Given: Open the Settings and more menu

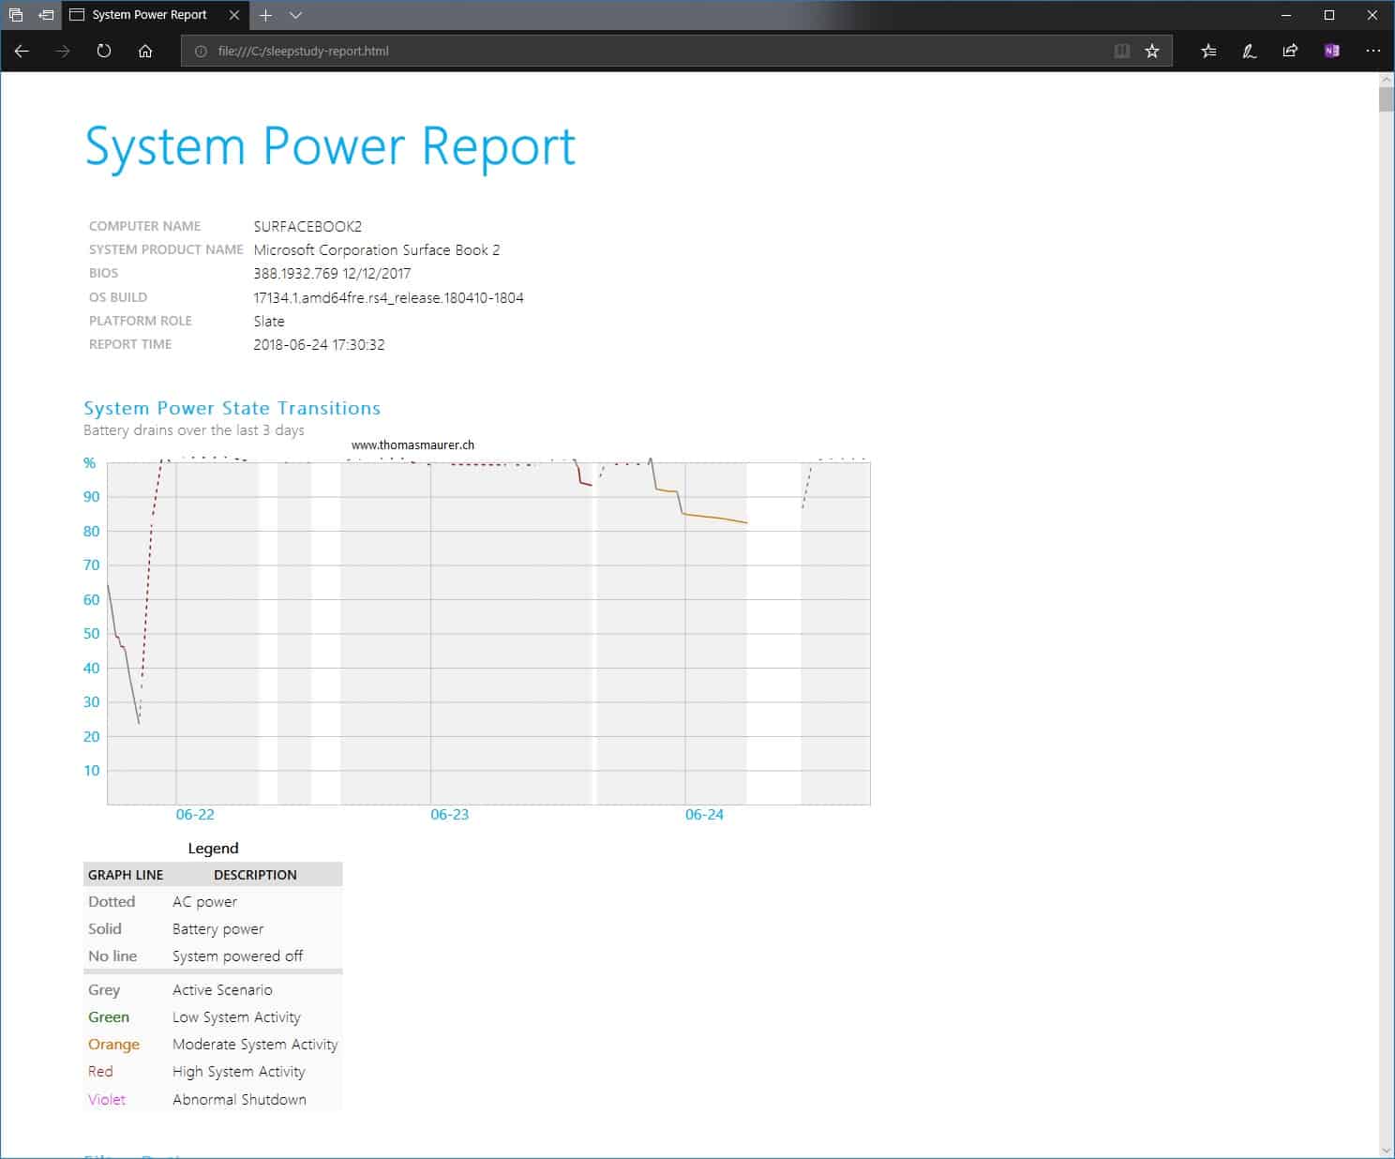Looking at the screenshot, I should tap(1372, 52).
